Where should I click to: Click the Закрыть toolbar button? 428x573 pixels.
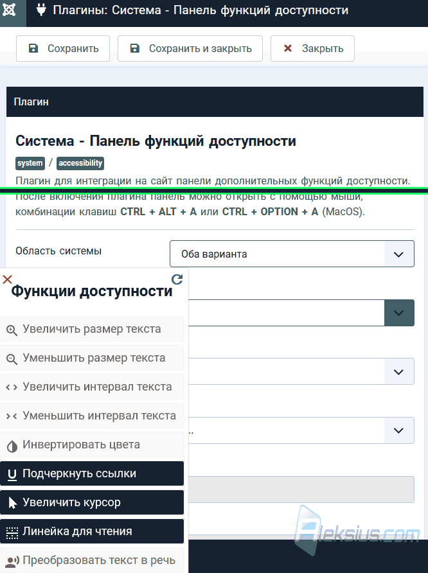click(312, 48)
